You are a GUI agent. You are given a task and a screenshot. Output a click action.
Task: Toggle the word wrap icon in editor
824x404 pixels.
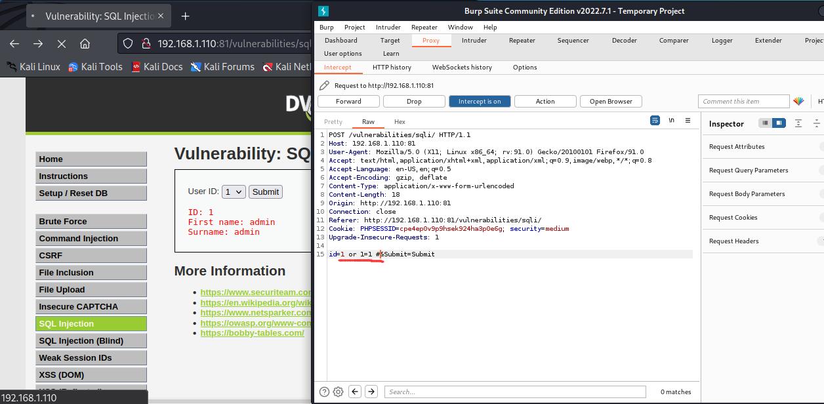[655, 121]
